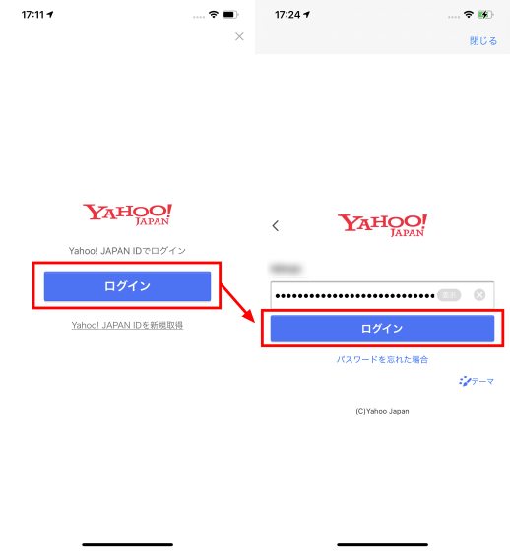Tap the left screen home indicator bar
This screenshot has height=551, width=510.
point(127,544)
